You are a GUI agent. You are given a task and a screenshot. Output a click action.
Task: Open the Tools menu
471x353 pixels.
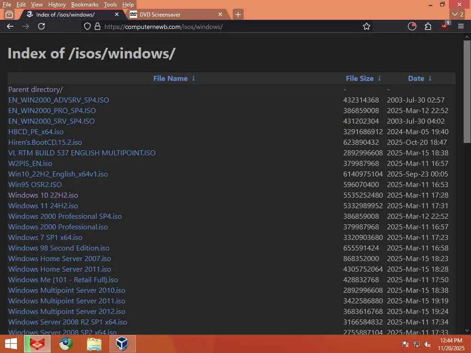coord(110,5)
